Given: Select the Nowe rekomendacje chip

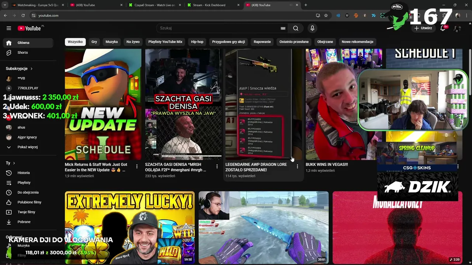Looking at the screenshot, I should [358, 42].
